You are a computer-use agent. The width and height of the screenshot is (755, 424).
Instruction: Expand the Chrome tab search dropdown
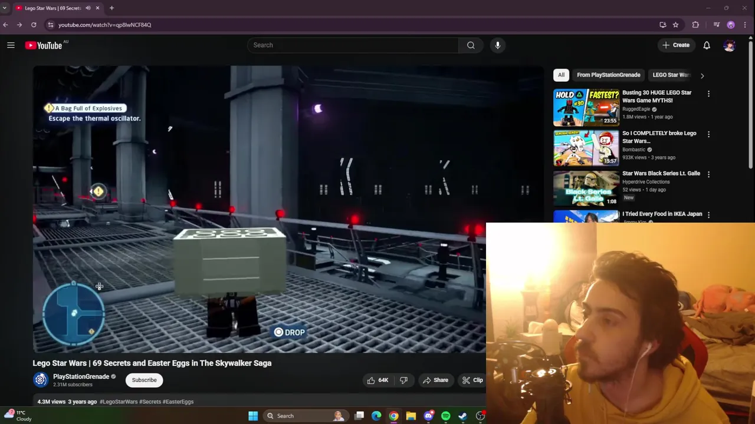pos(5,8)
